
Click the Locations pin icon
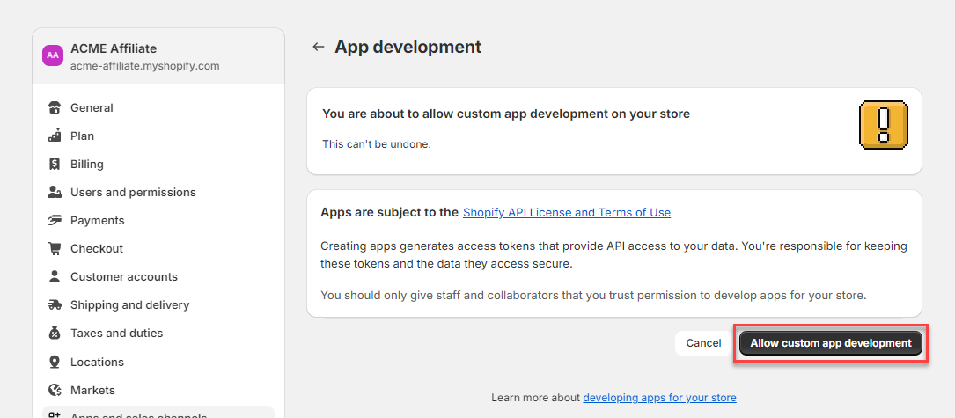point(55,362)
